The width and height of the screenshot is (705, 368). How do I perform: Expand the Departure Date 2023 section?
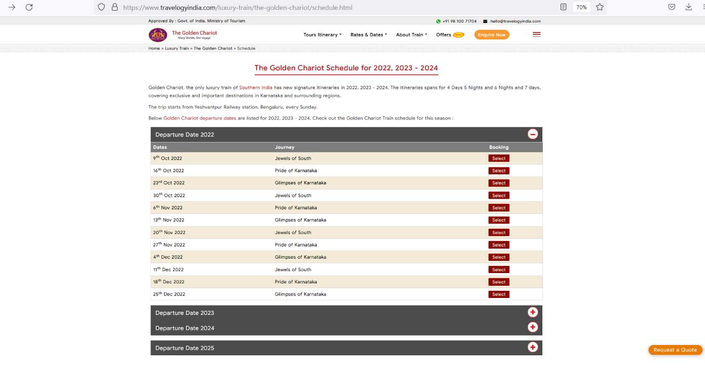click(533, 313)
